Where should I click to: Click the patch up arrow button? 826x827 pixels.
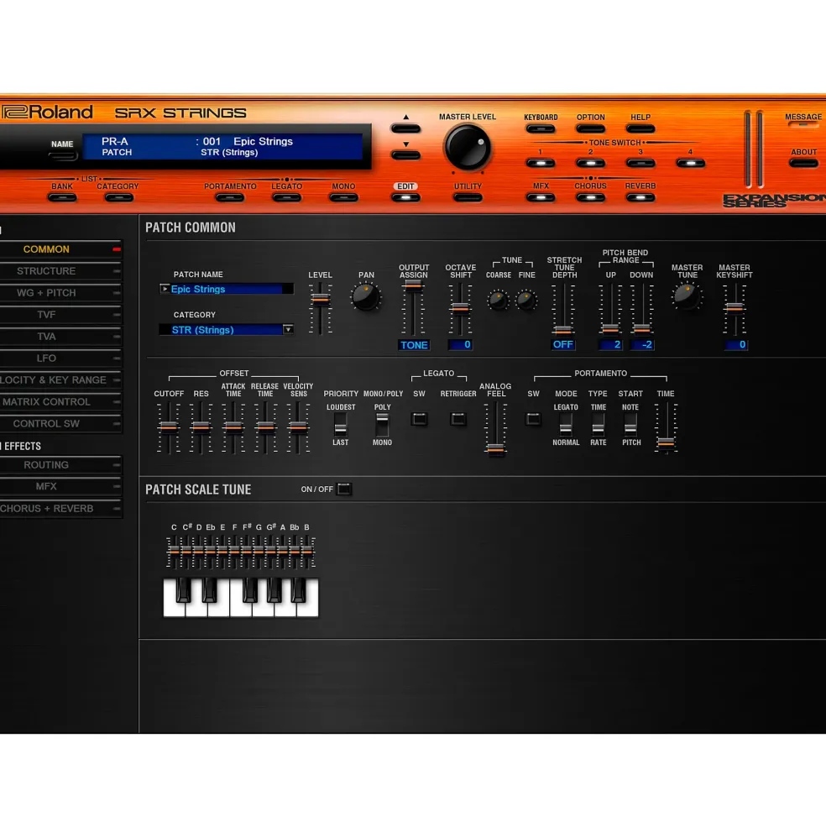pyautogui.click(x=405, y=128)
